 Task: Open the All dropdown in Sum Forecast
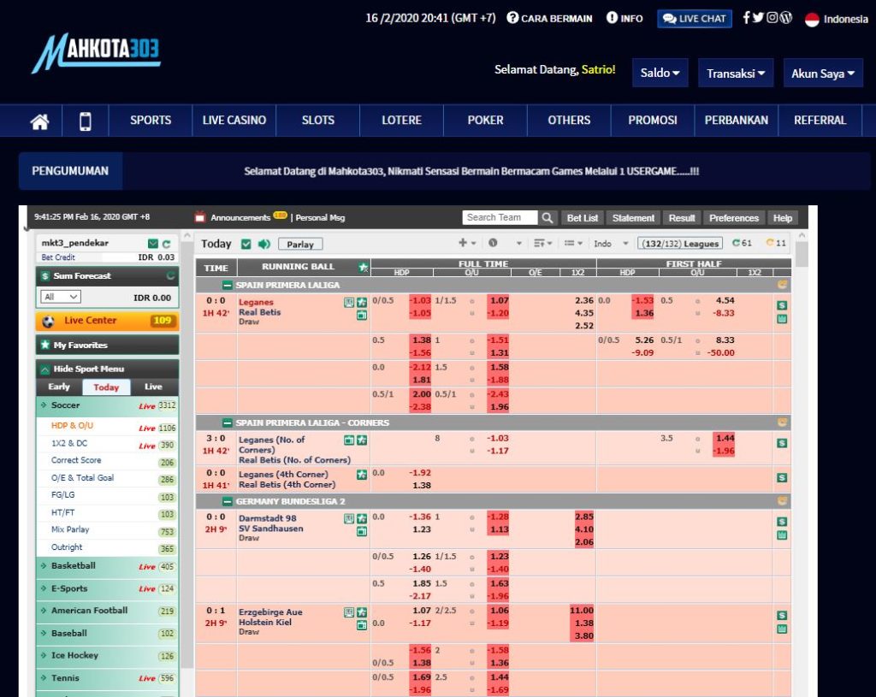(x=61, y=297)
